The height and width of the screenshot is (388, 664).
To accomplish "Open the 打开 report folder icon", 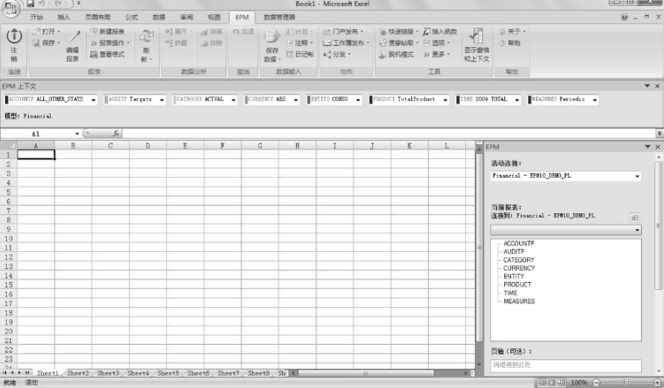I will 36,32.
